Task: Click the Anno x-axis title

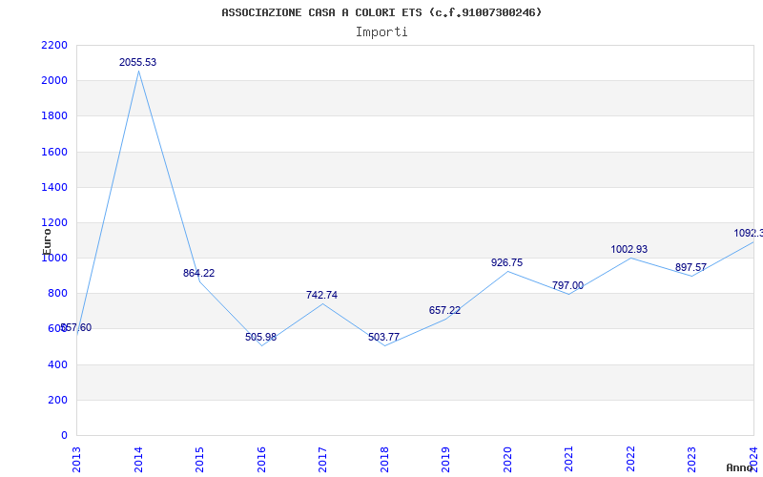Action: 739,467
